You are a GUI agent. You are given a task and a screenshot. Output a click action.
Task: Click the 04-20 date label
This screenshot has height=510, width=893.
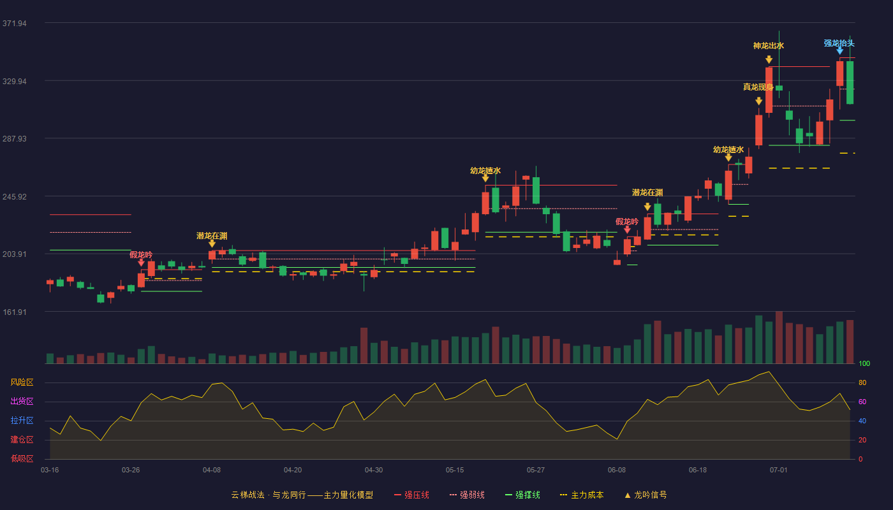pyautogui.click(x=293, y=470)
